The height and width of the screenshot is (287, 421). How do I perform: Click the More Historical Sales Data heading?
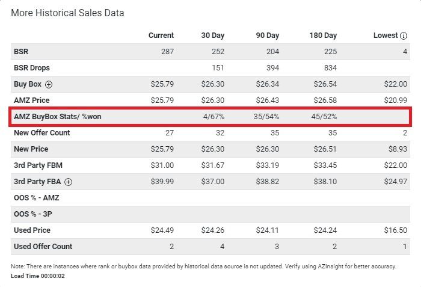67,13
